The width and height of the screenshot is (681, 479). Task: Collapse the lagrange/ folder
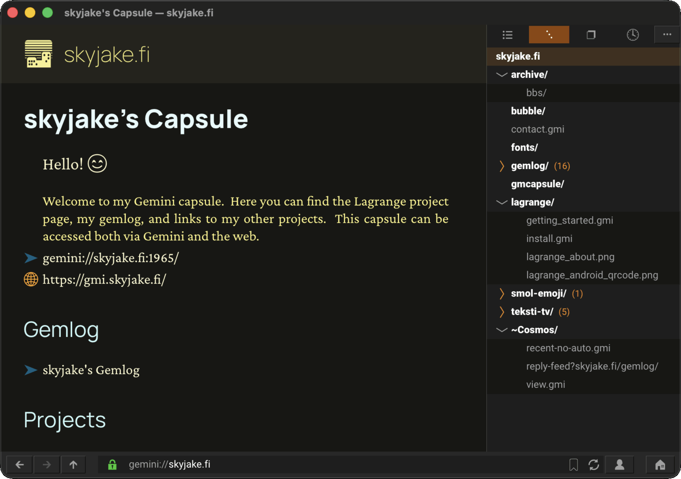point(502,202)
